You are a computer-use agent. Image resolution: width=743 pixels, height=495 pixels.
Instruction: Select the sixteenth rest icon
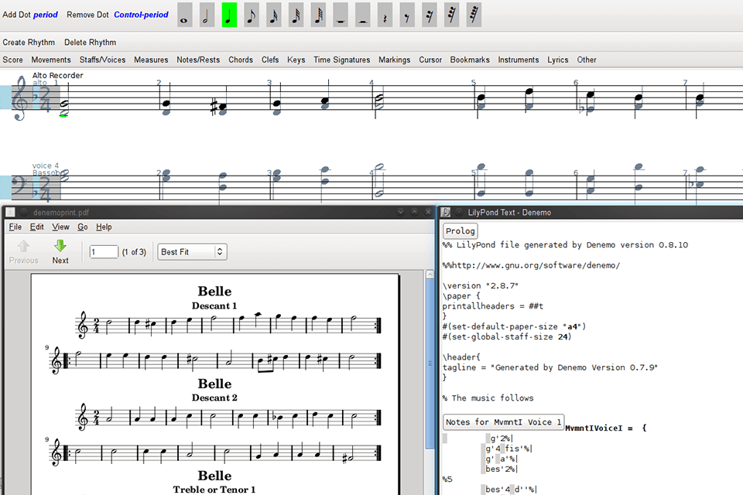coord(428,15)
